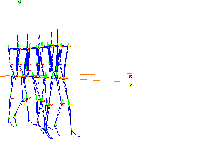Select the leftmost skeleton's shoulder joint marker
This screenshot has height=146, width=213.
[9, 48]
